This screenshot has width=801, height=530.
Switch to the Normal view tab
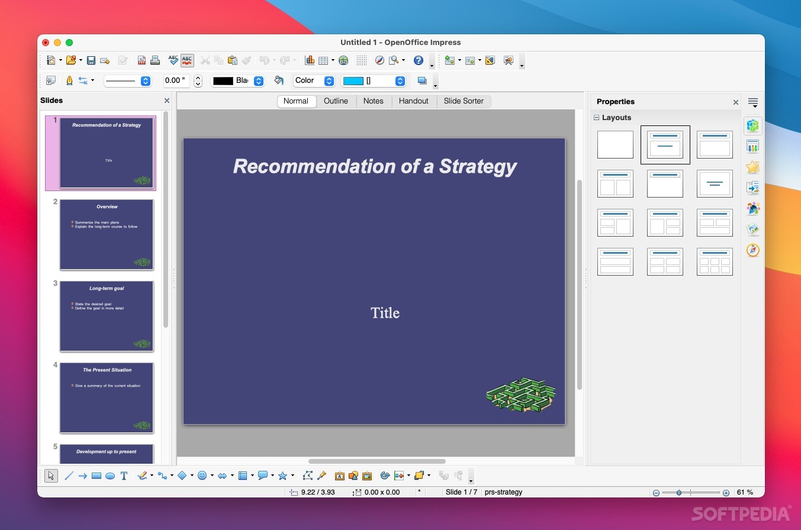[x=296, y=101]
